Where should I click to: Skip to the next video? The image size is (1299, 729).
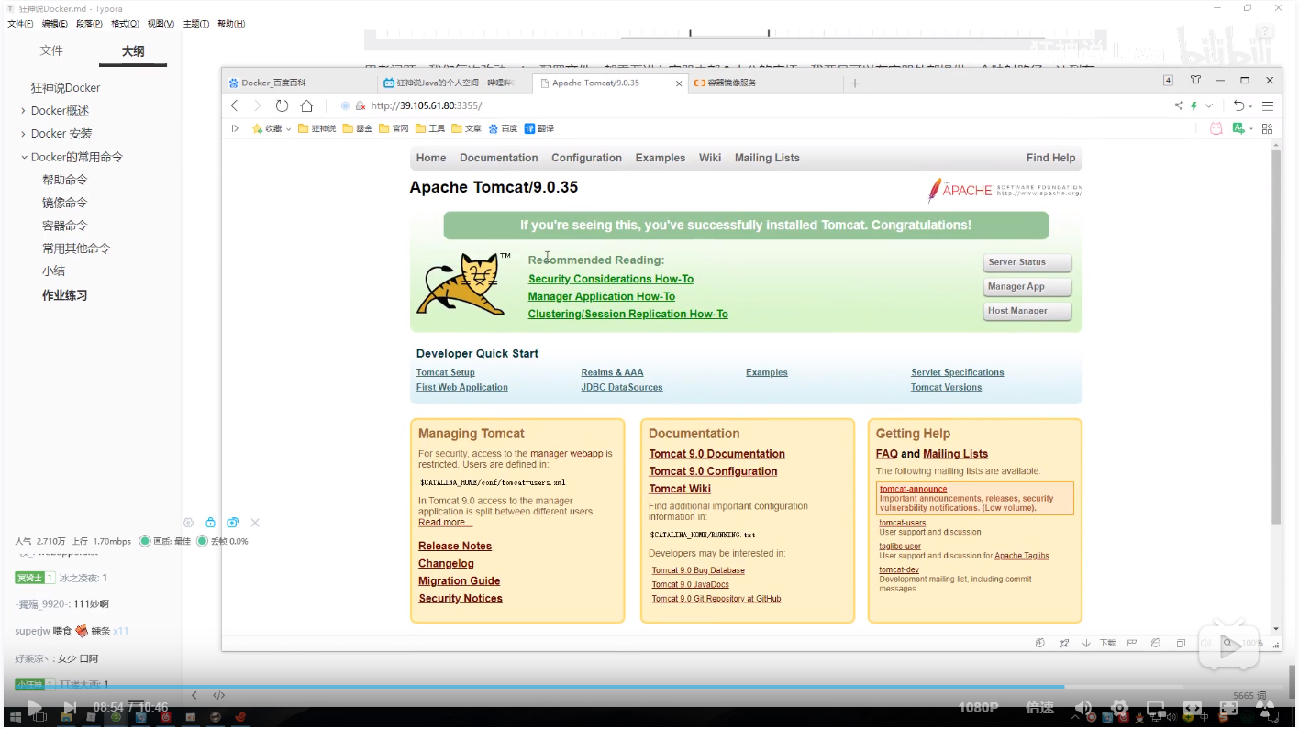coord(70,708)
